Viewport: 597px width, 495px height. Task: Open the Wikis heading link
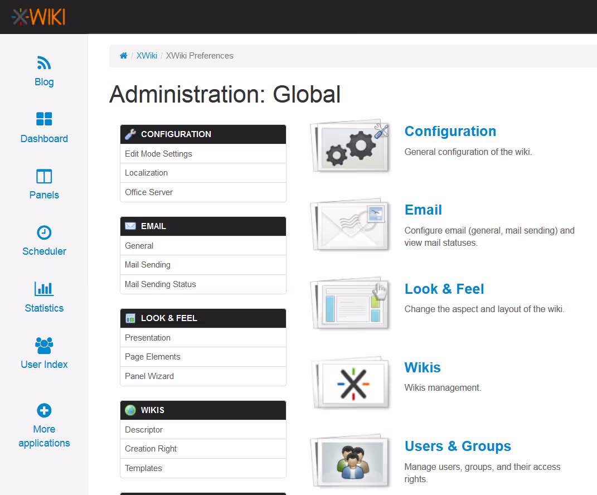click(x=423, y=368)
